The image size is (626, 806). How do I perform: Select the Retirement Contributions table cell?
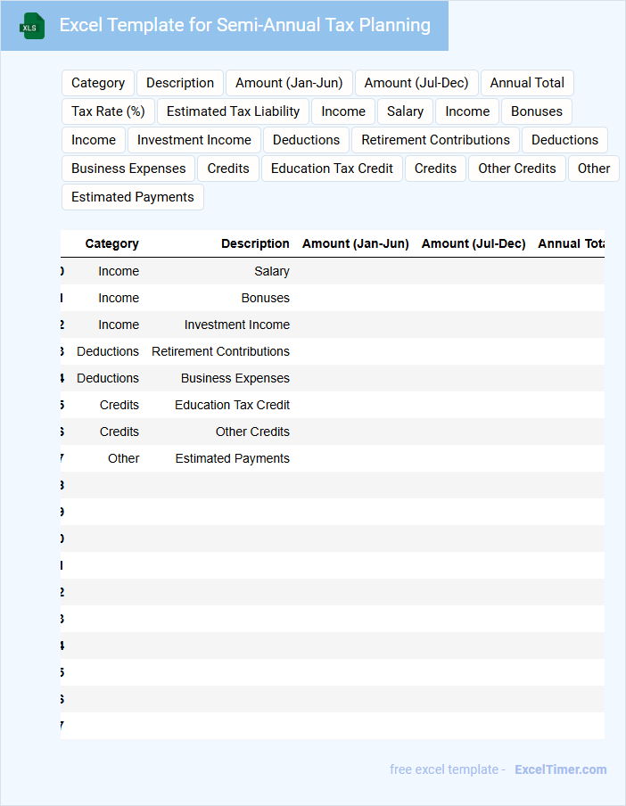220,351
